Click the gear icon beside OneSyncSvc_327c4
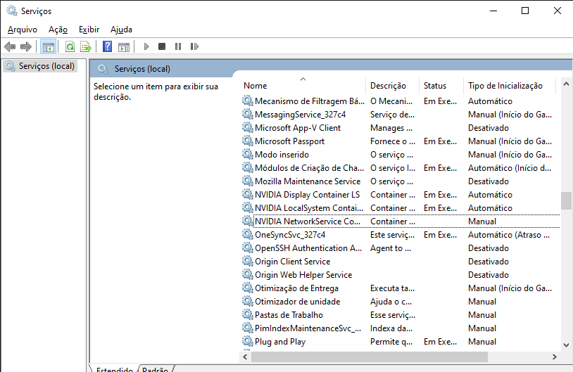Viewport: 573px width, 372px height. (248, 234)
